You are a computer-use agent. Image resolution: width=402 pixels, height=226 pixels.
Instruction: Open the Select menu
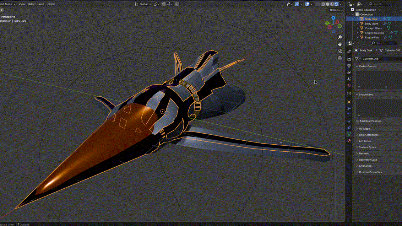pyautogui.click(x=32, y=4)
